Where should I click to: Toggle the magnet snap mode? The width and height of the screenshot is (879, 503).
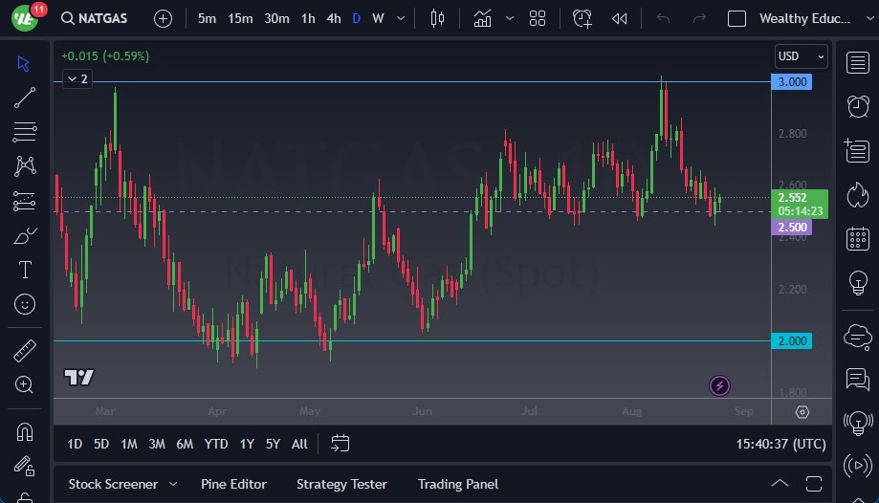coord(25,432)
